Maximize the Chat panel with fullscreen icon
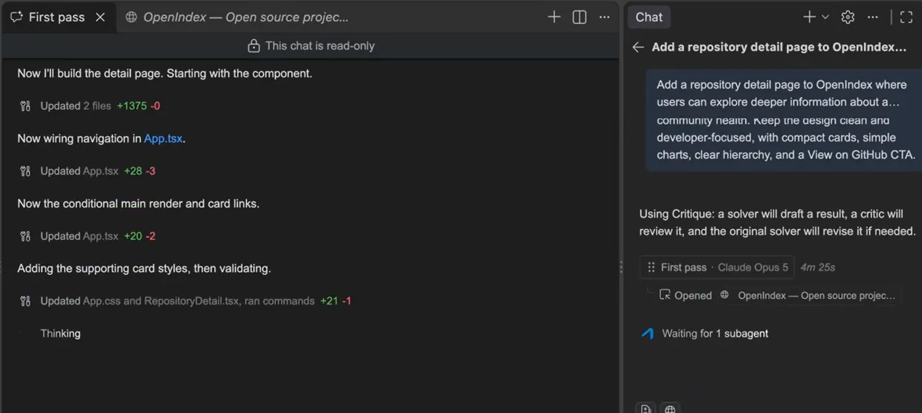The width and height of the screenshot is (922, 413). pos(906,17)
